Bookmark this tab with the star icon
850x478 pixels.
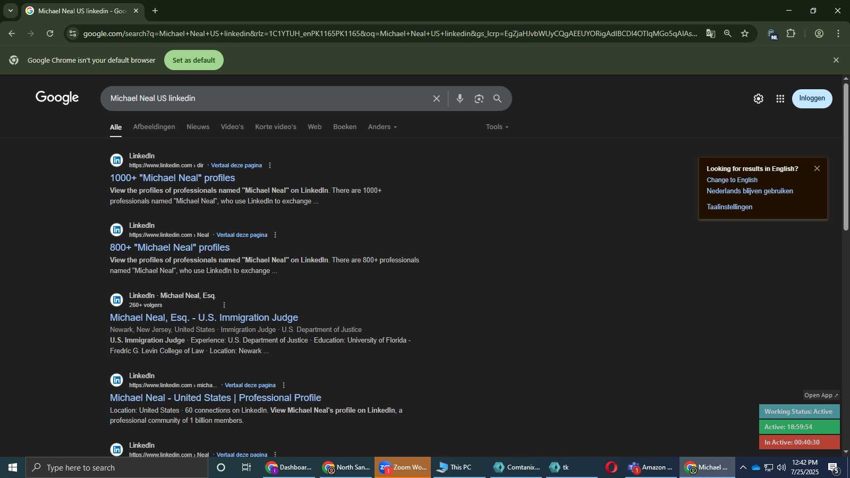(x=745, y=33)
